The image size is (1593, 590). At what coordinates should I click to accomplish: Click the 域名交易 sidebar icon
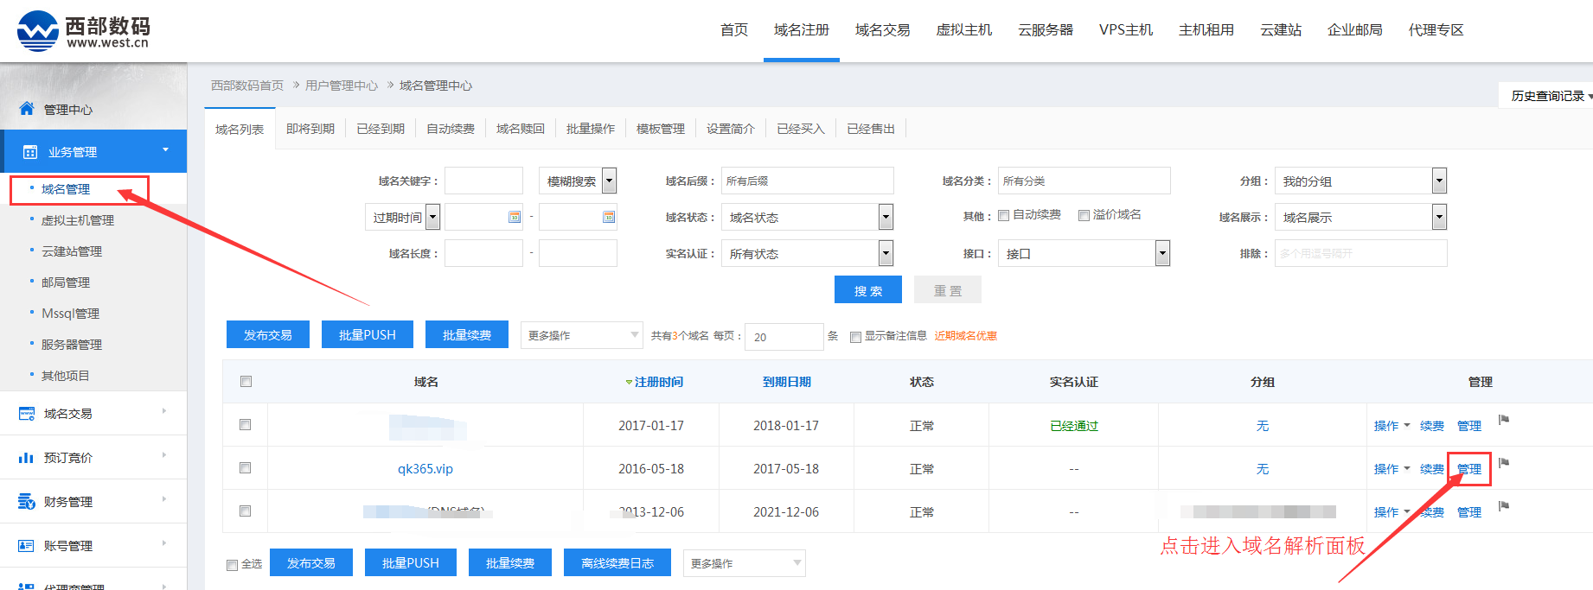(27, 414)
